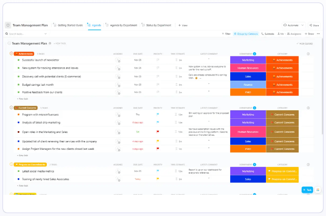
Task: Assign someone to Program with microinfluencers
Action: pos(118,115)
